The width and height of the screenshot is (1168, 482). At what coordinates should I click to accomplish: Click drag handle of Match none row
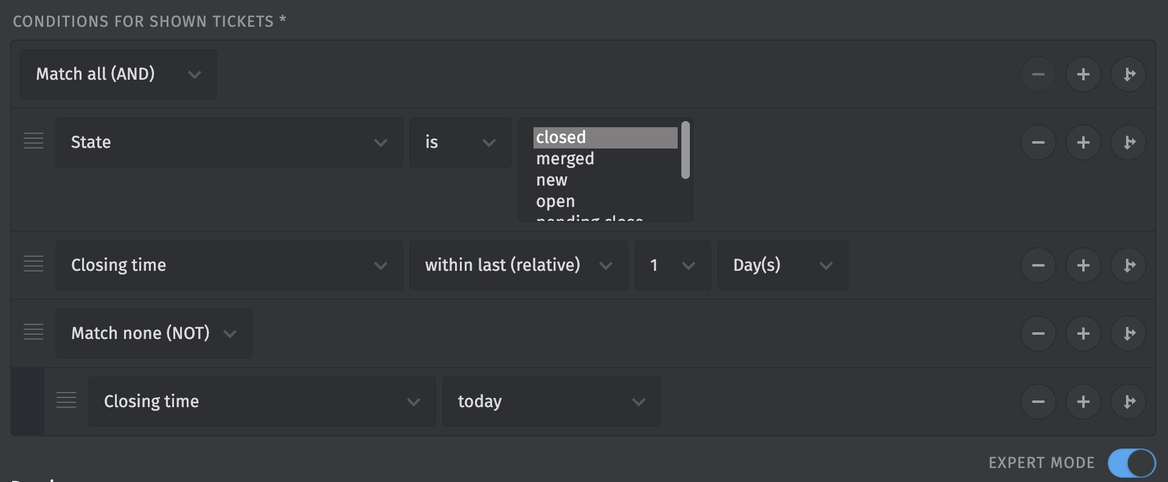pyautogui.click(x=33, y=332)
